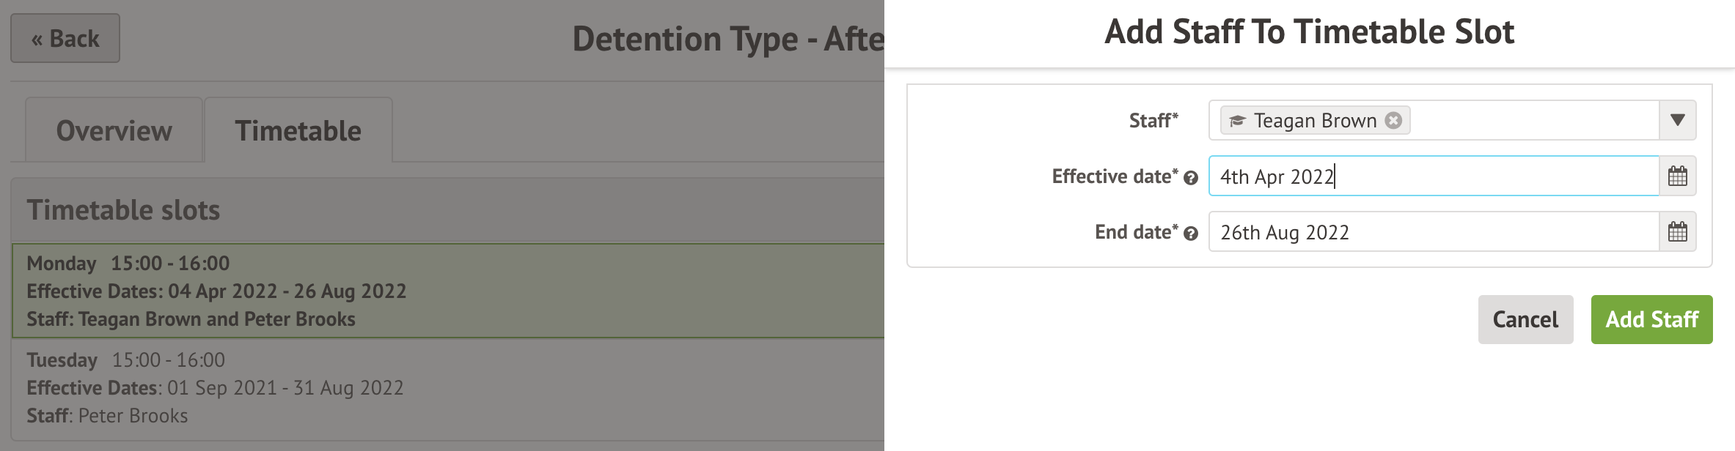This screenshot has width=1735, height=451.
Task: Click the empty area of the Staff combo box
Action: click(x=1533, y=120)
